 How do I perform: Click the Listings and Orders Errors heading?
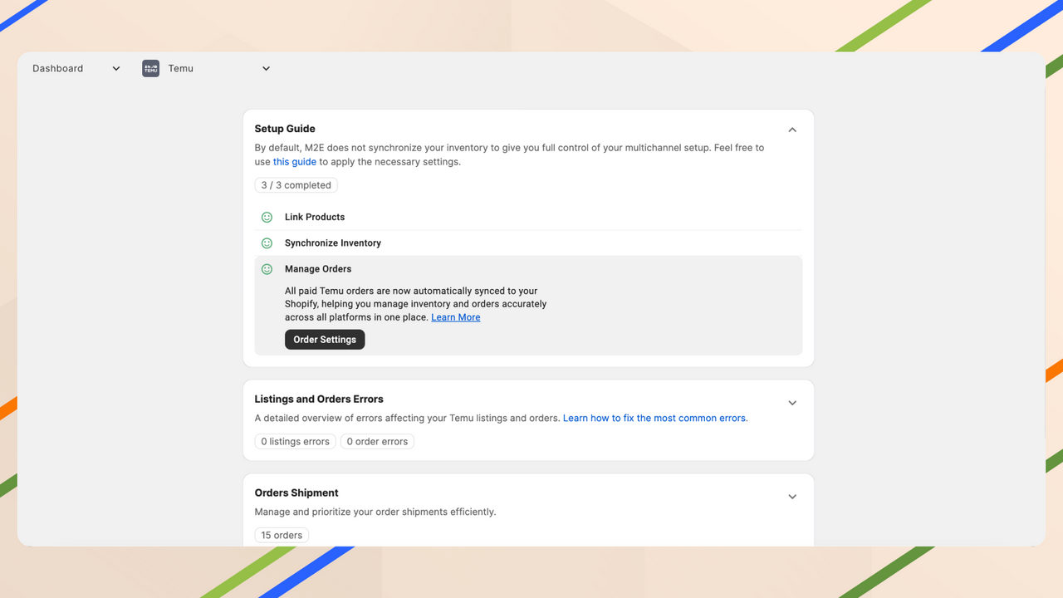319,399
